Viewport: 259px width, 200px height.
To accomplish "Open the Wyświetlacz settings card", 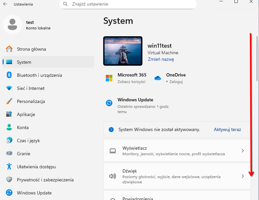I will pyautogui.click(x=177, y=150).
